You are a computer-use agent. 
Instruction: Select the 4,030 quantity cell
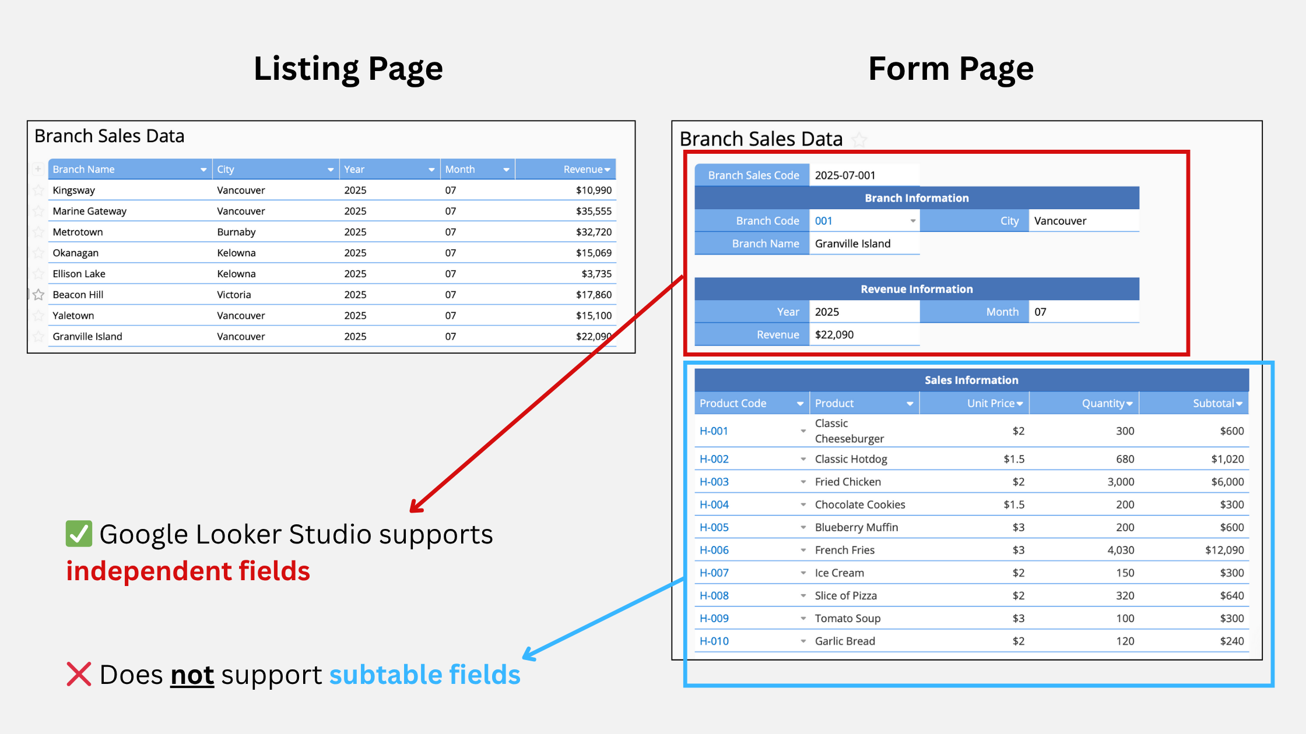tap(1084, 550)
